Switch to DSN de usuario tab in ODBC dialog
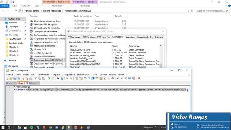 (x=74, y=37)
